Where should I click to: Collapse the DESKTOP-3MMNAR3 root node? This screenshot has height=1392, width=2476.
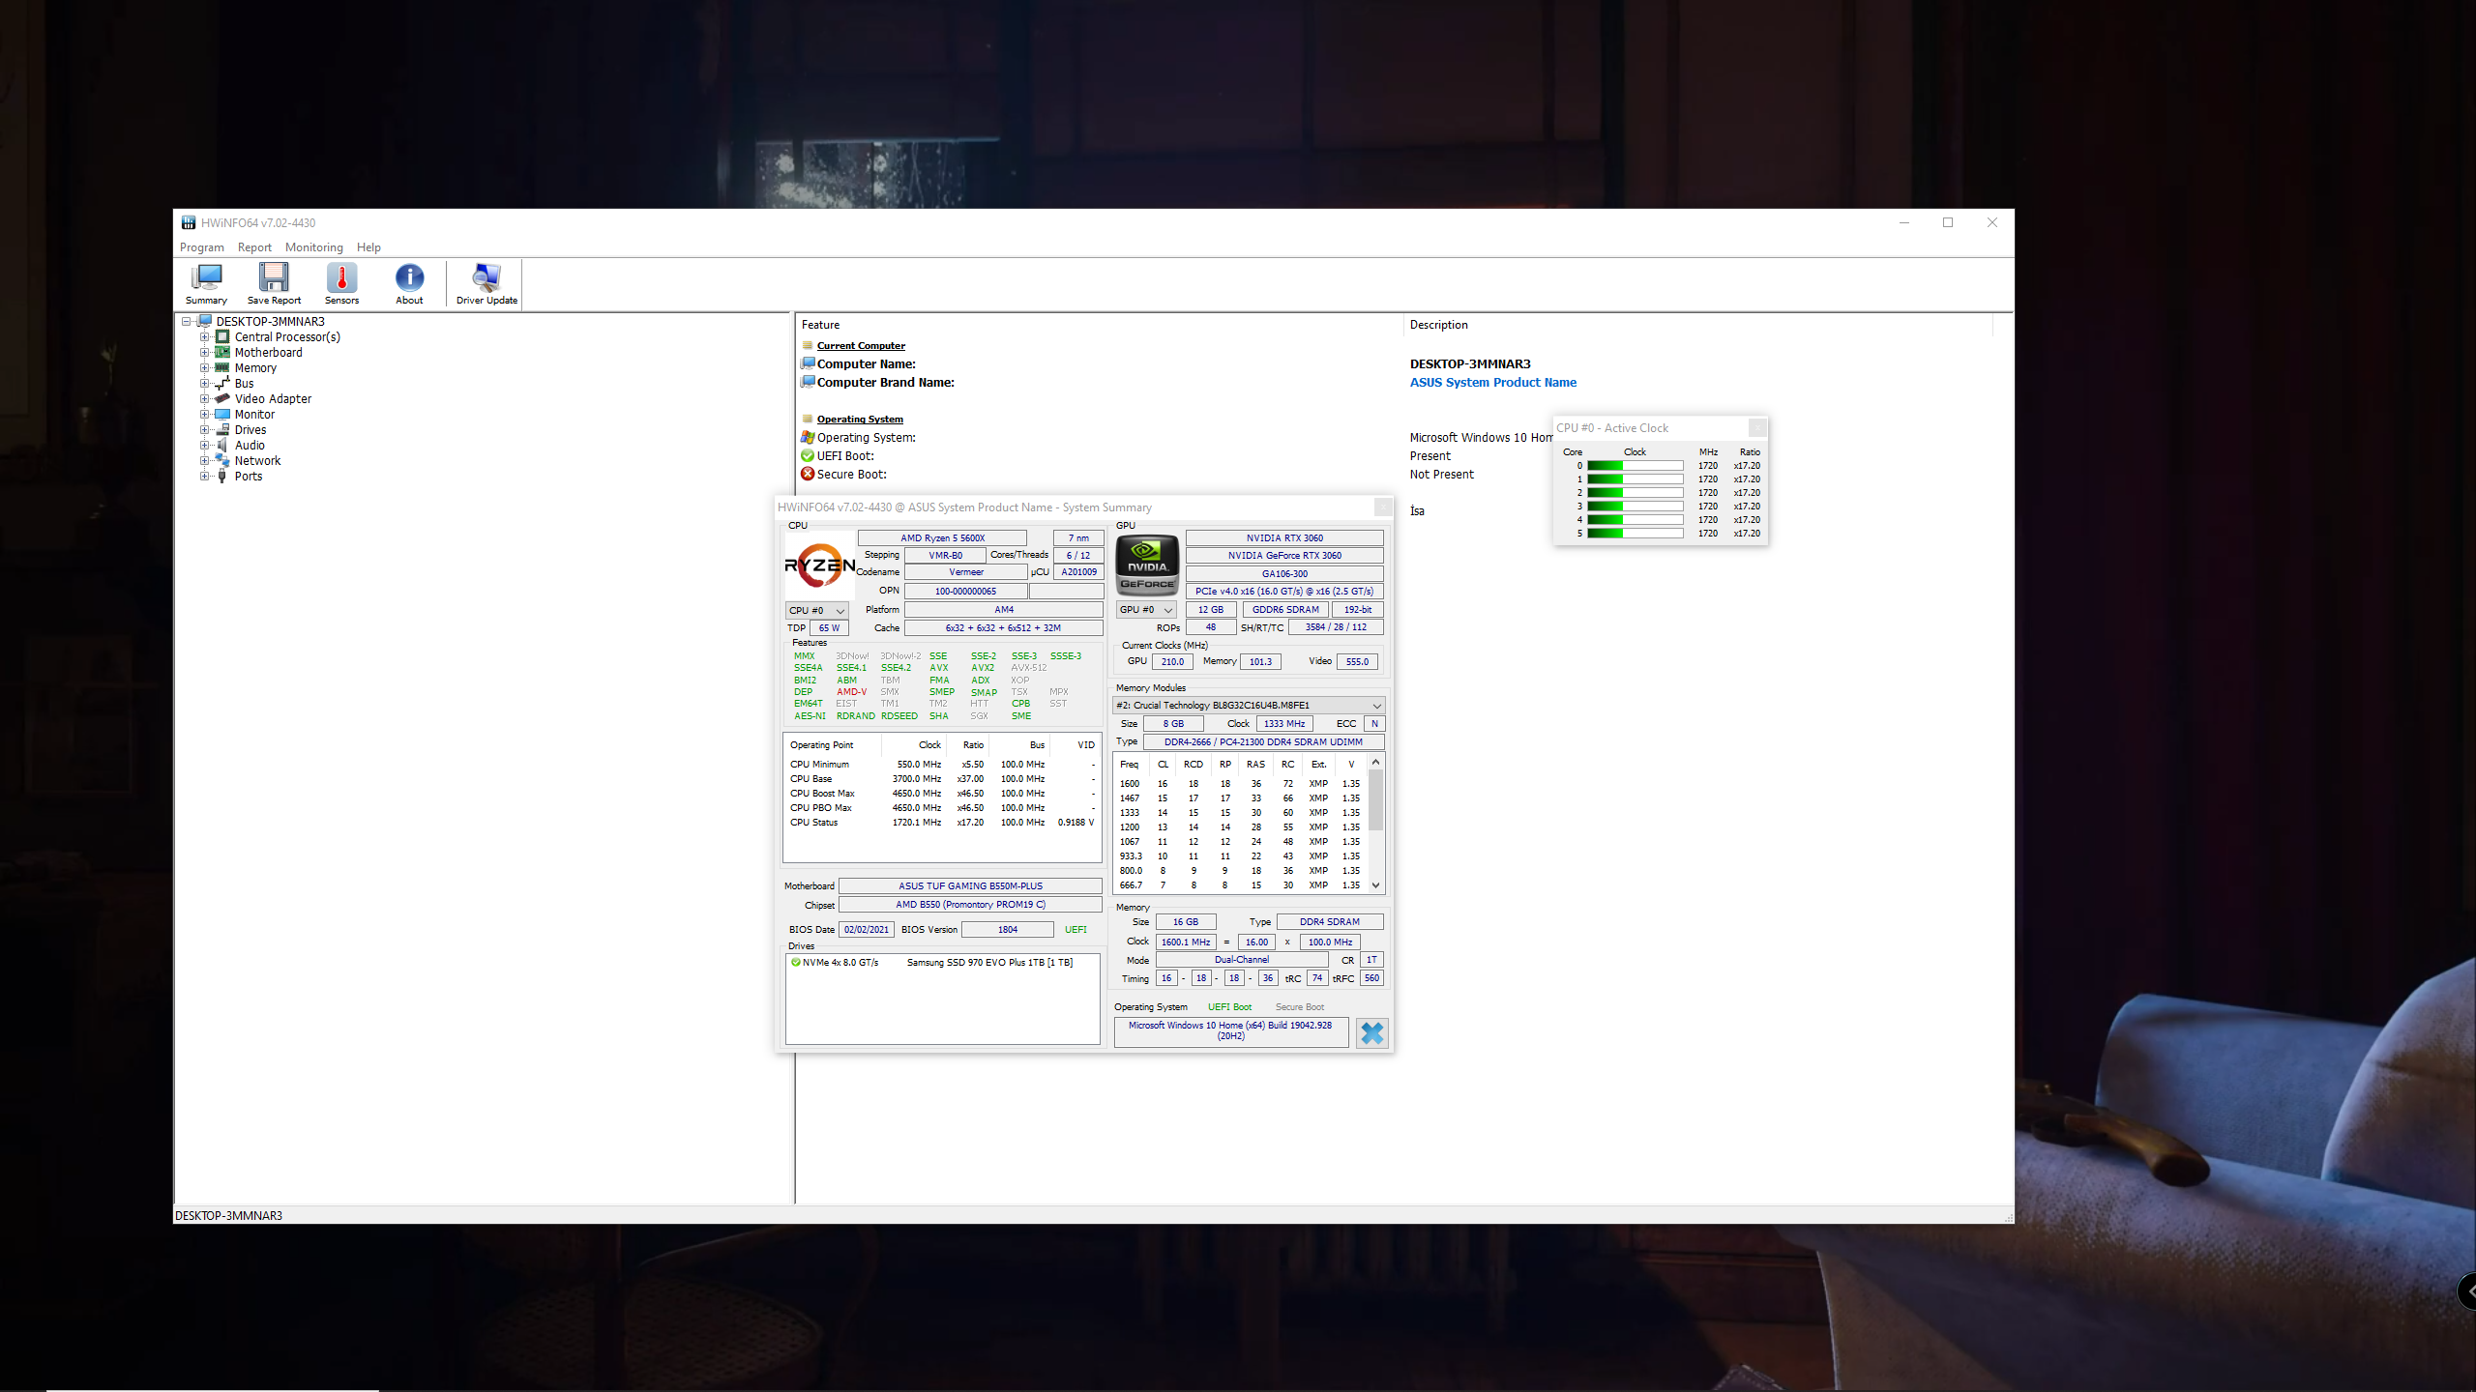click(x=186, y=322)
